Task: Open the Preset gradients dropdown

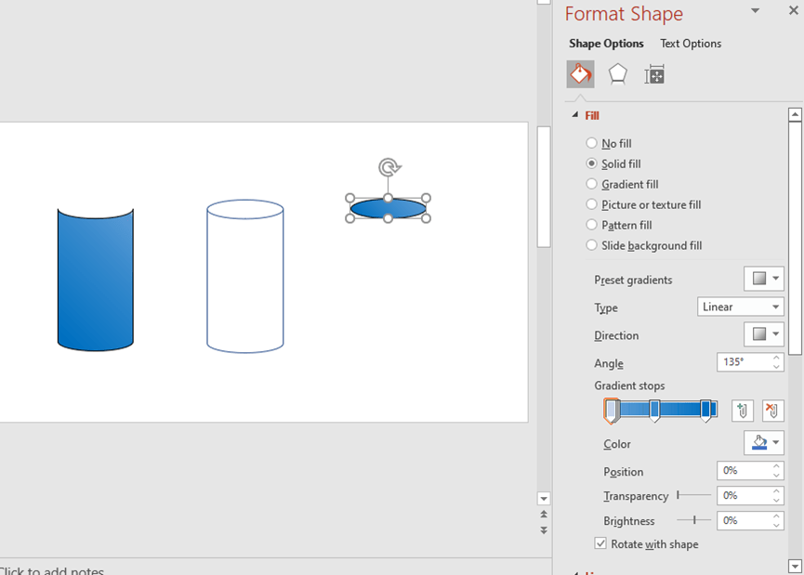Action: tap(764, 279)
